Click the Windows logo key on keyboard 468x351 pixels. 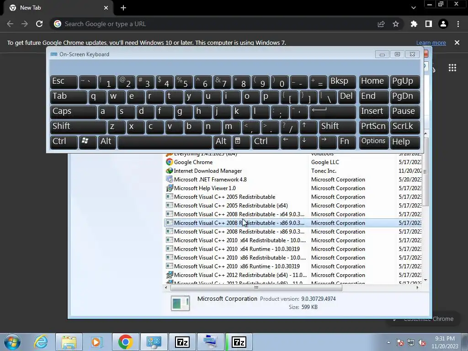coord(88,142)
